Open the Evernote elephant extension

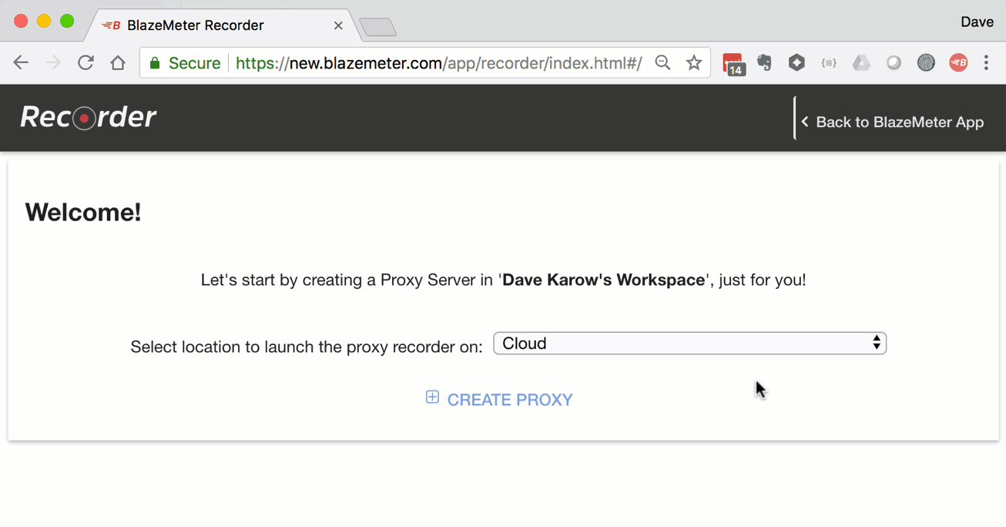[x=764, y=62]
